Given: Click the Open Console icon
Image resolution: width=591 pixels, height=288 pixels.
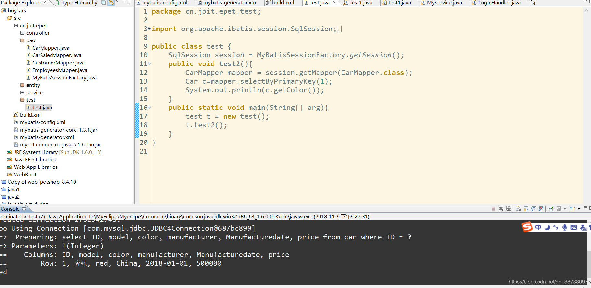Looking at the screenshot, I should [x=572, y=209].
